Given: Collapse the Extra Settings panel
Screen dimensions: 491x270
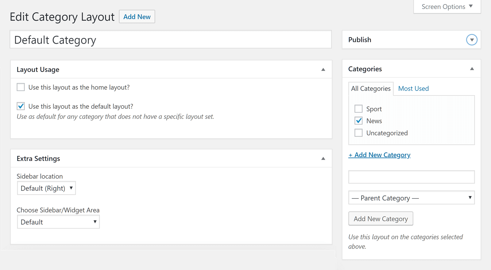Looking at the screenshot, I should [x=323, y=159].
